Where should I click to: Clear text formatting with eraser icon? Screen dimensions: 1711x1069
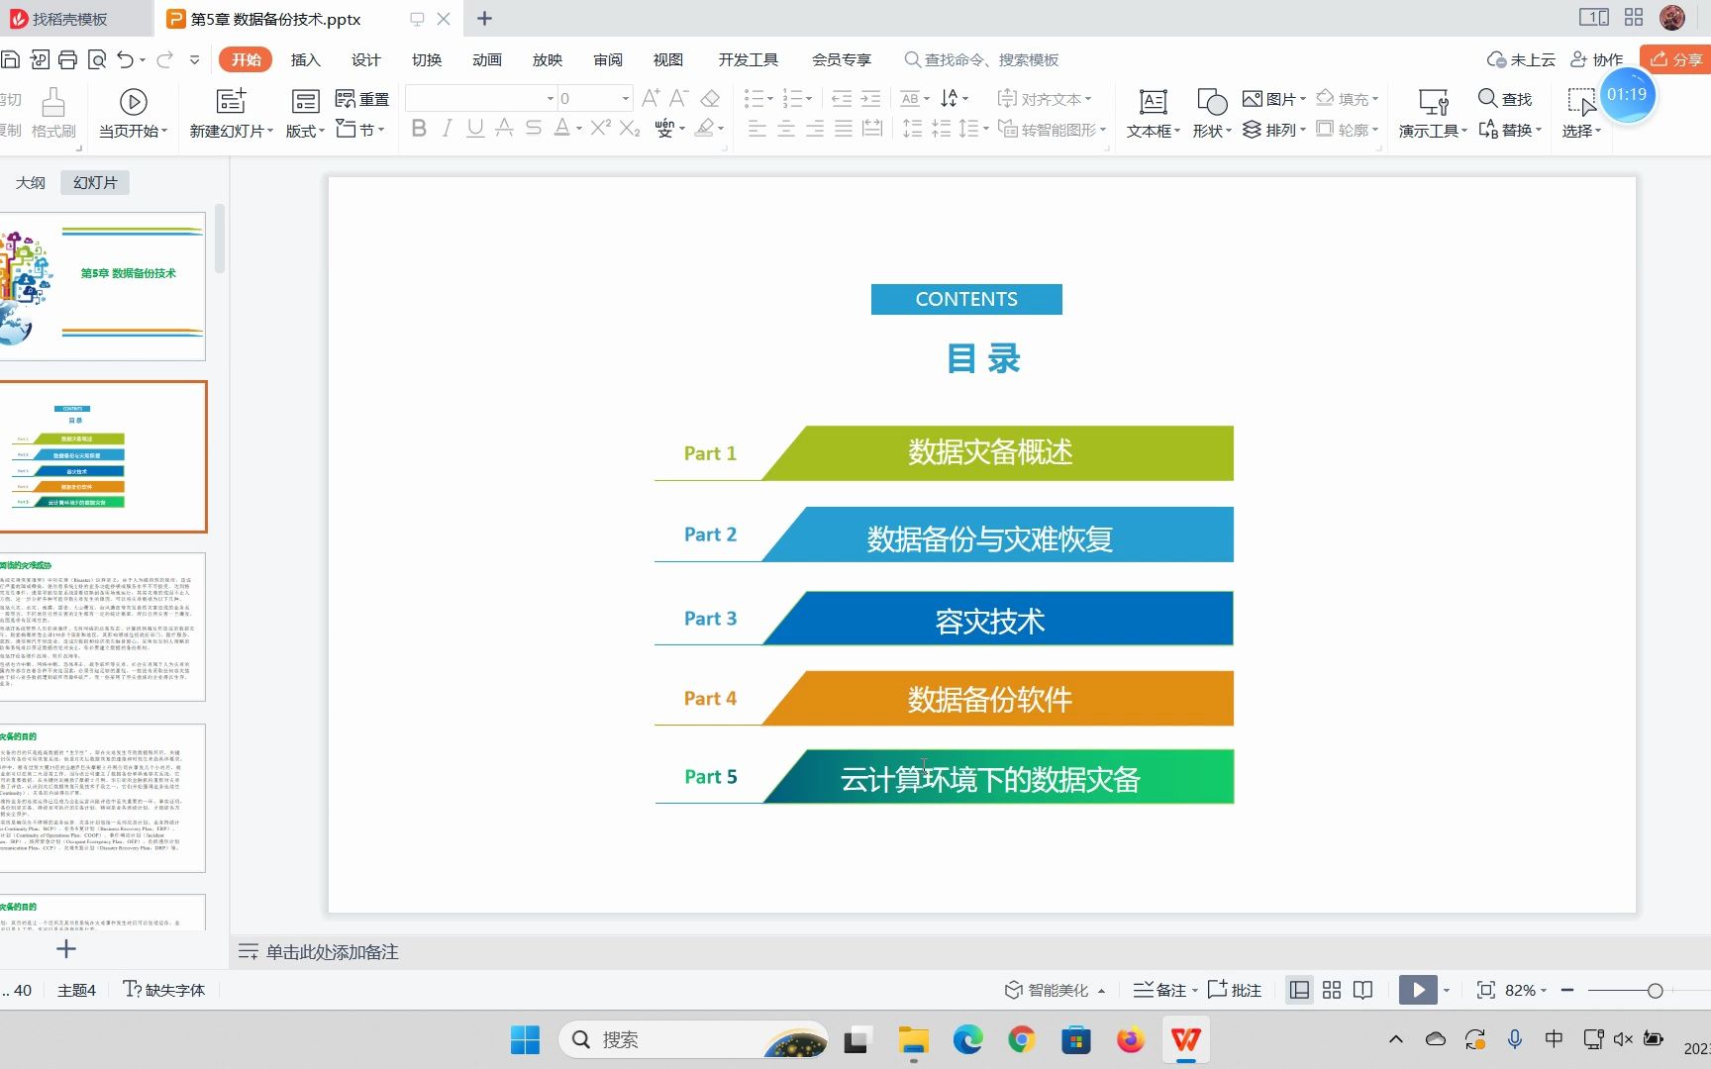coord(710,98)
